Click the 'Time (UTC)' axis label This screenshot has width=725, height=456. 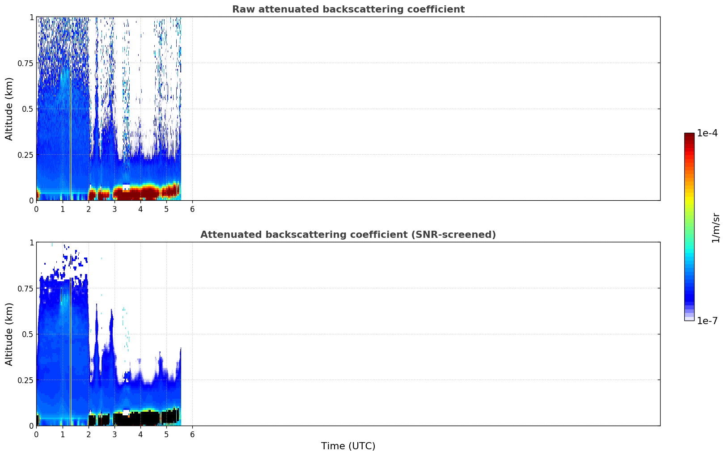[348, 446]
